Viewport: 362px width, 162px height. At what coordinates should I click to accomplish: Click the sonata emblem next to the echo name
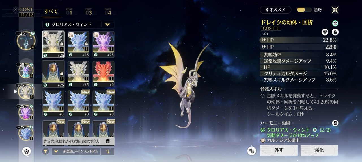click(335, 23)
